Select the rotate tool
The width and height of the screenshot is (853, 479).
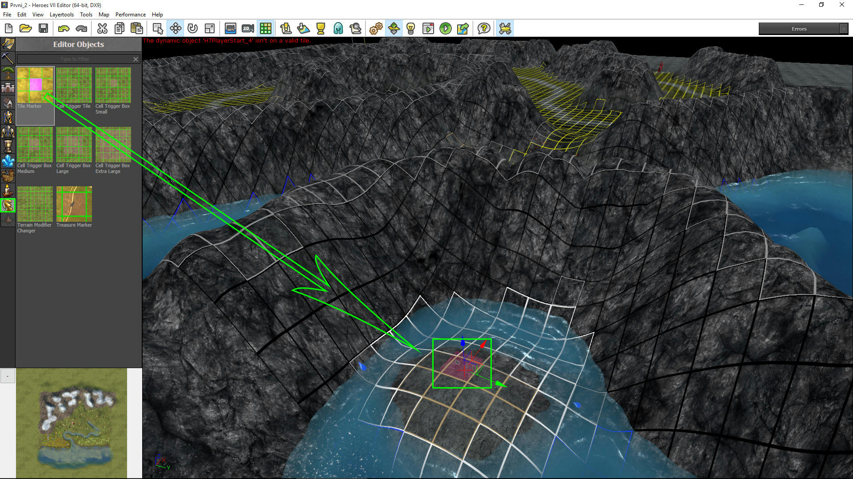(x=192, y=29)
